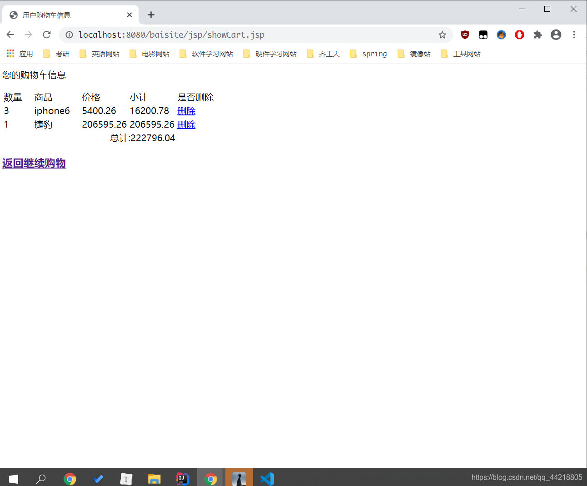
Task: Click the 小计 column header
Action: 139,97
